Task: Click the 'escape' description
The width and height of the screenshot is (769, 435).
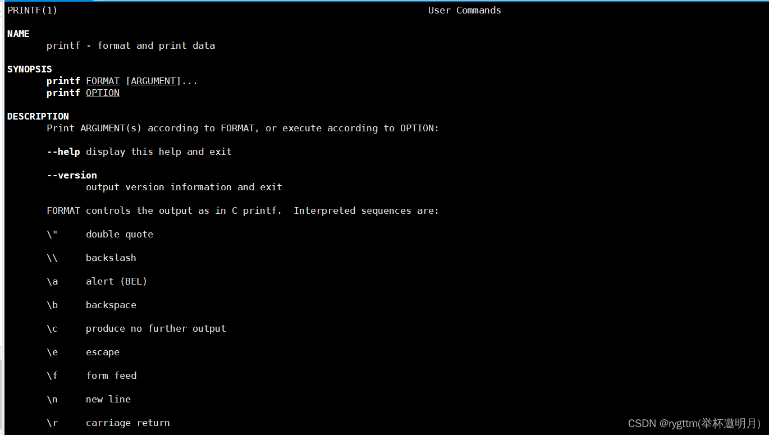Action: (x=103, y=352)
